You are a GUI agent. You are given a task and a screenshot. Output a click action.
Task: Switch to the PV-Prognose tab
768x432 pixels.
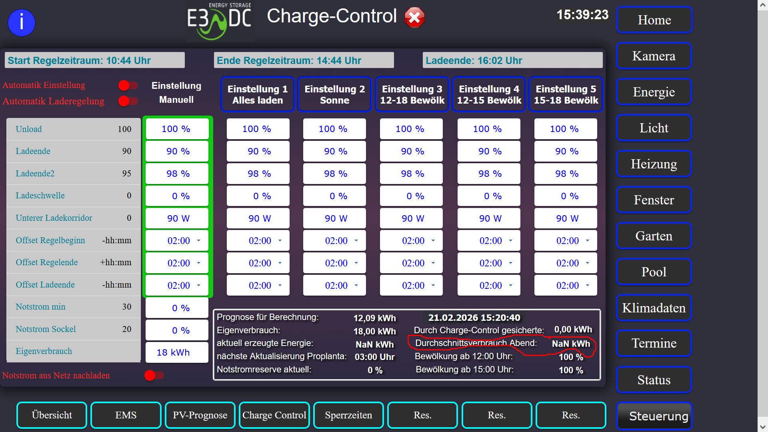point(200,415)
